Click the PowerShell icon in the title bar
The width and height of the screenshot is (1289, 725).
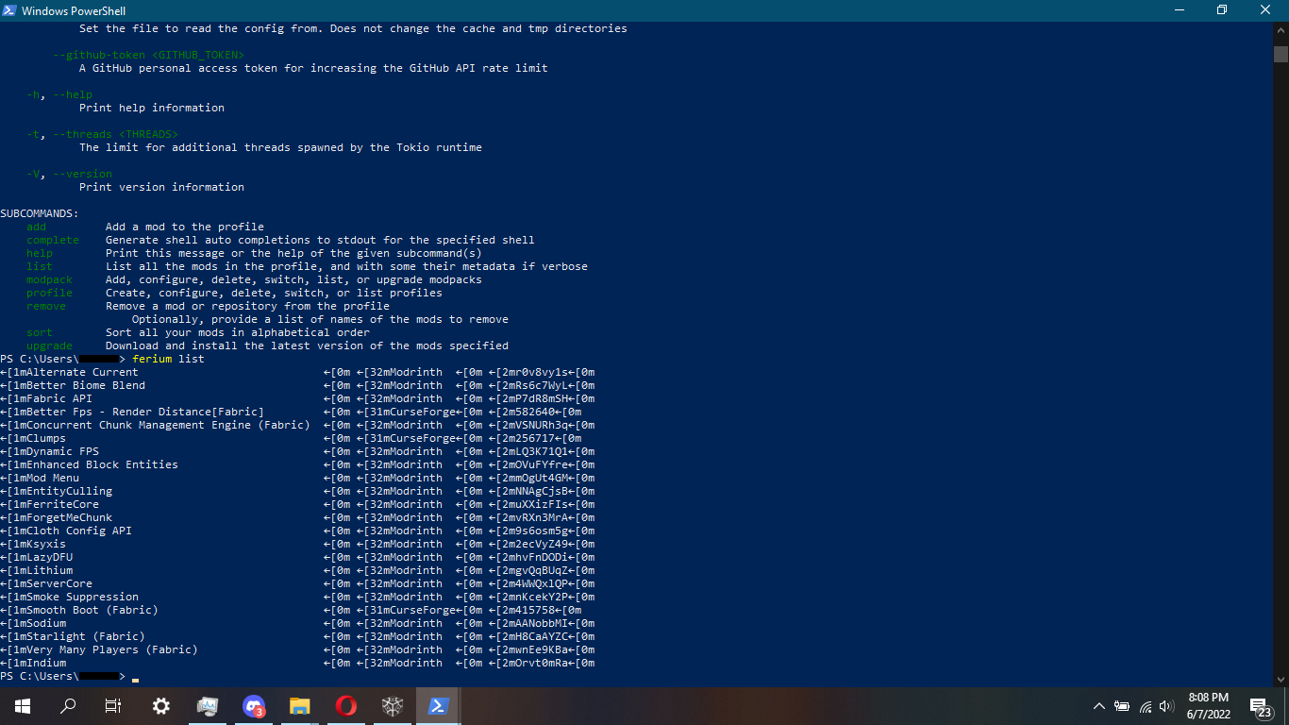(x=9, y=10)
